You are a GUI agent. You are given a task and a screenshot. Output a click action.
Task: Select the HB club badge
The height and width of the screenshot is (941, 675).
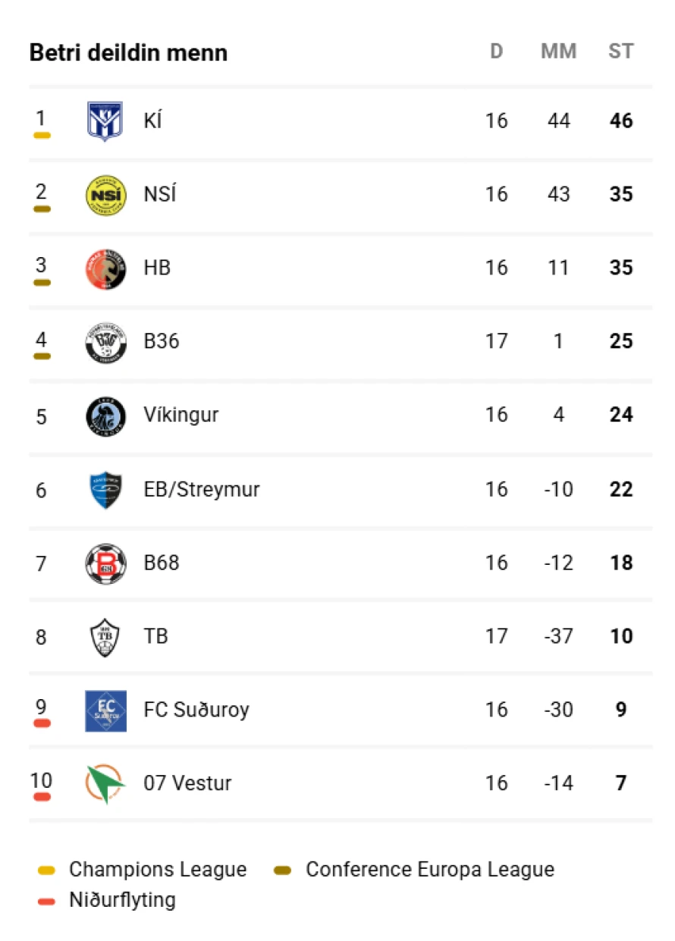coord(105,268)
